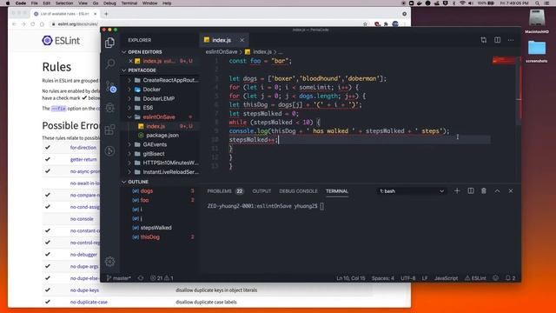Click errors and warnings count in status bar

point(162,278)
